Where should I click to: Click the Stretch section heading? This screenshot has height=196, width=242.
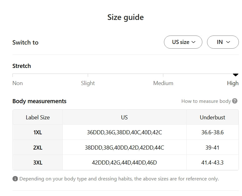pos(22,66)
